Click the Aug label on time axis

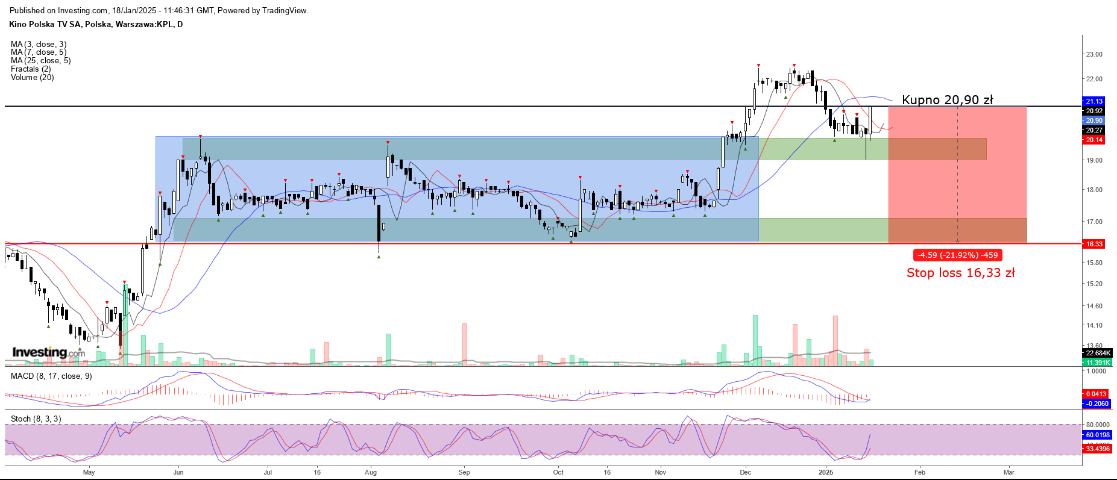point(371,472)
